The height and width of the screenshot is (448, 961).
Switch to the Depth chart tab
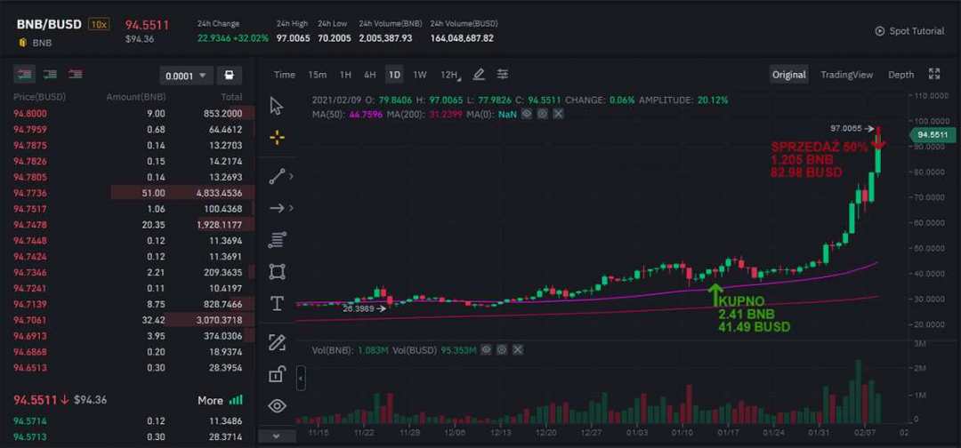pos(900,75)
